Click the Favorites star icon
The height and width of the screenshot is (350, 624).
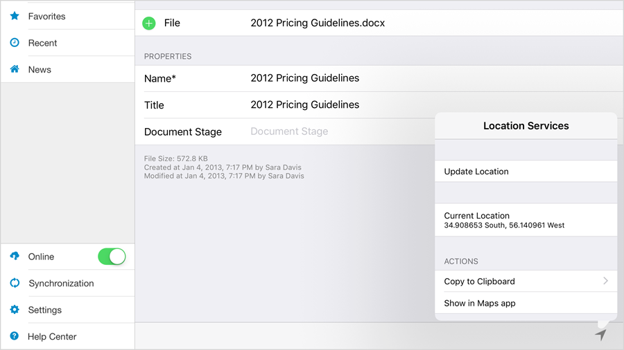click(x=15, y=16)
